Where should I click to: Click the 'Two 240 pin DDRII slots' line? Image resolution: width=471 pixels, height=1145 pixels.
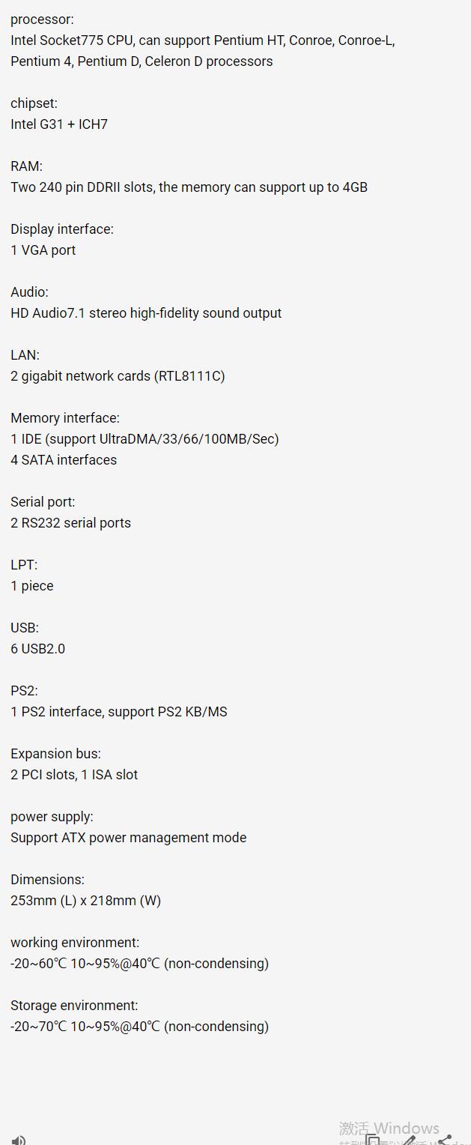click(x=189, y=187)
